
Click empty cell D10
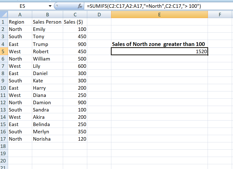coord(99,88)
